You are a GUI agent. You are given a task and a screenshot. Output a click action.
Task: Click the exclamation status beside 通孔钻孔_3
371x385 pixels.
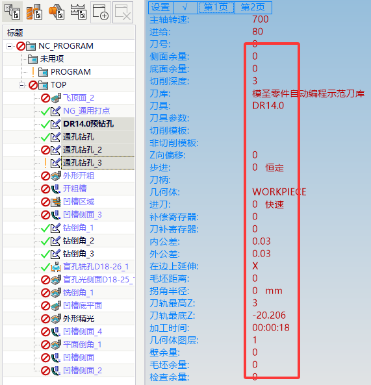pyautogui.click(x=45, y=163)
